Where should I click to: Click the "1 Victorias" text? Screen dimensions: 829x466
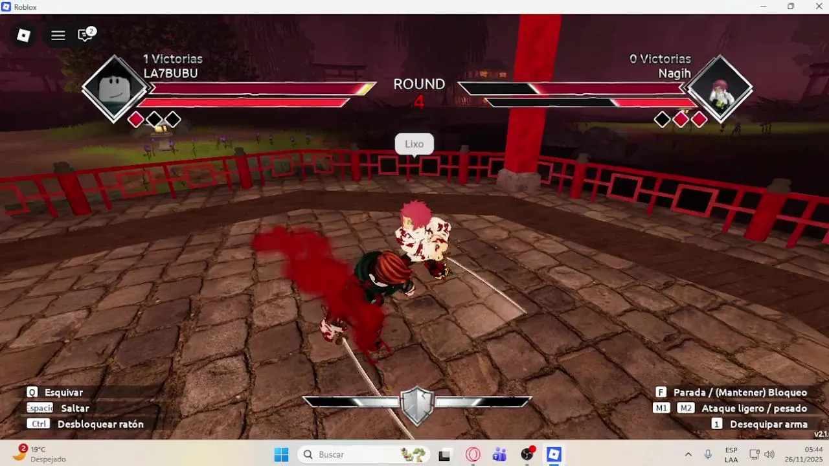[x=173, y=59]
